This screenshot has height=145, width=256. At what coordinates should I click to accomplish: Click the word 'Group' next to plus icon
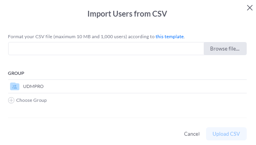[40, 101]
